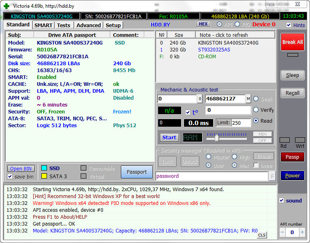310x243 pixels.
Task: Click the password input field
Action: [x=212, y=176]
